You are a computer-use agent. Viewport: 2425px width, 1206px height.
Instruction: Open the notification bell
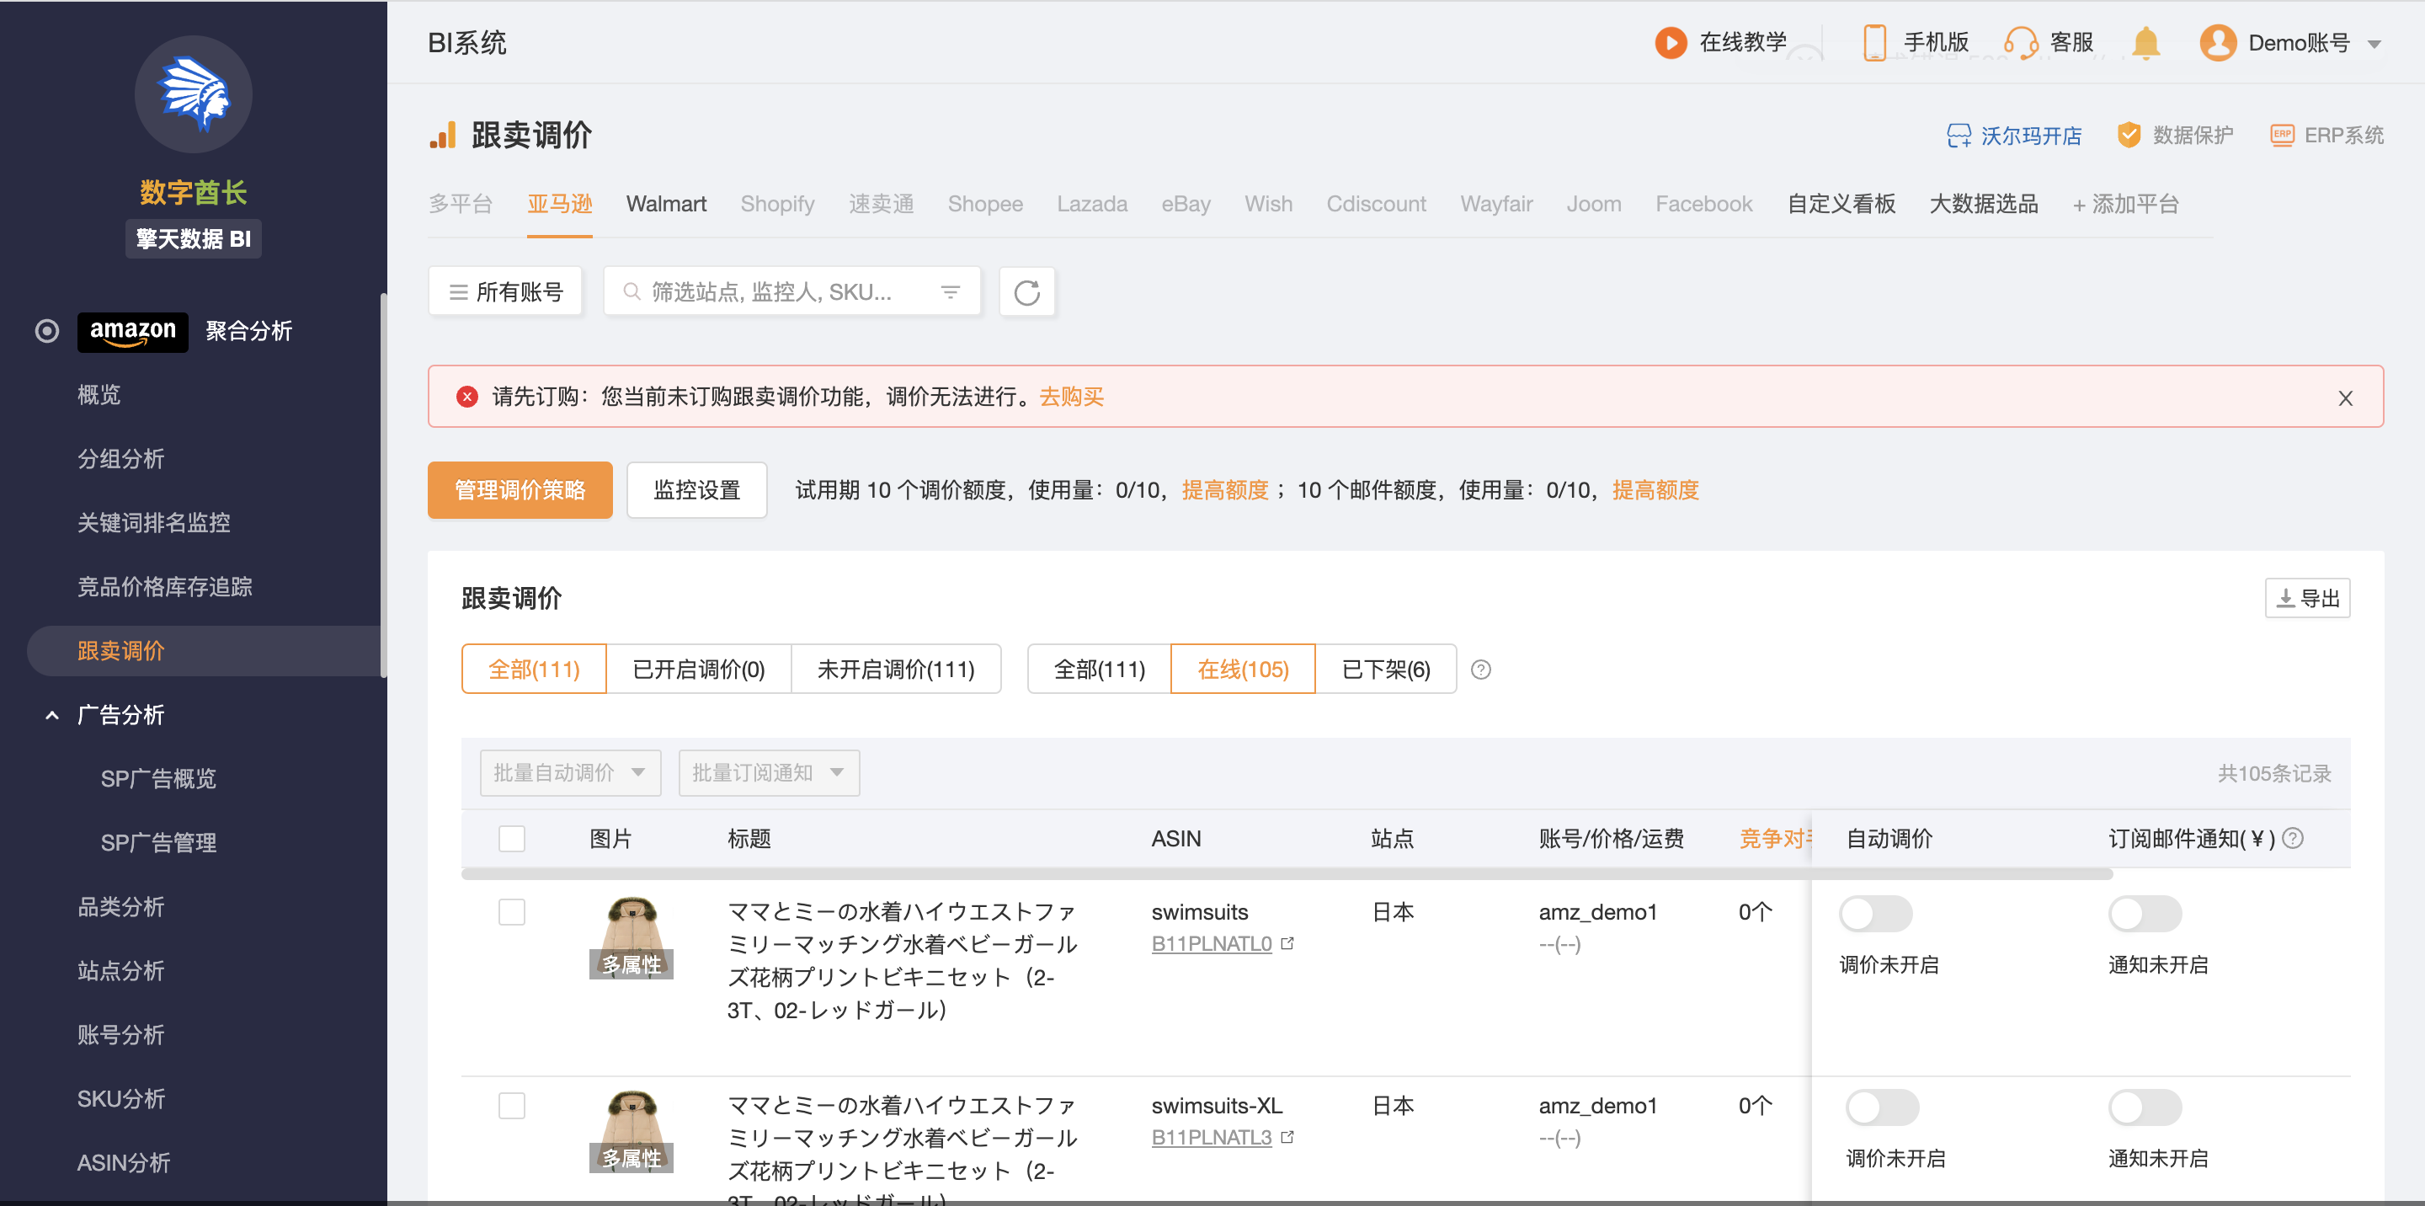click(2145, 43)
